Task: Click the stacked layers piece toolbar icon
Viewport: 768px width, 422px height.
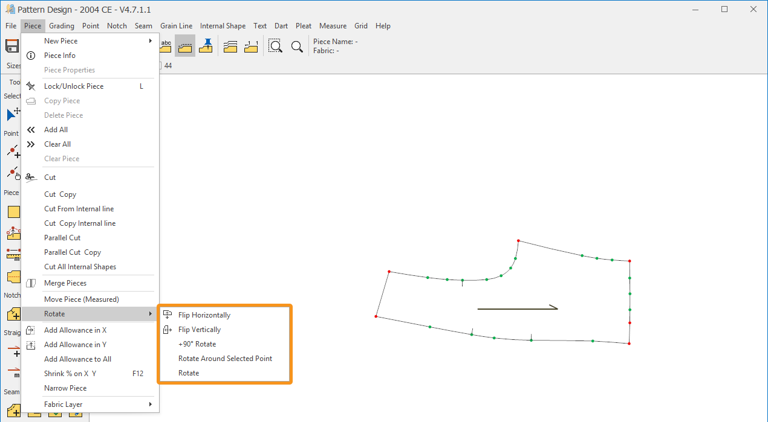Action: pyautogui.click(x=230, y=46)
